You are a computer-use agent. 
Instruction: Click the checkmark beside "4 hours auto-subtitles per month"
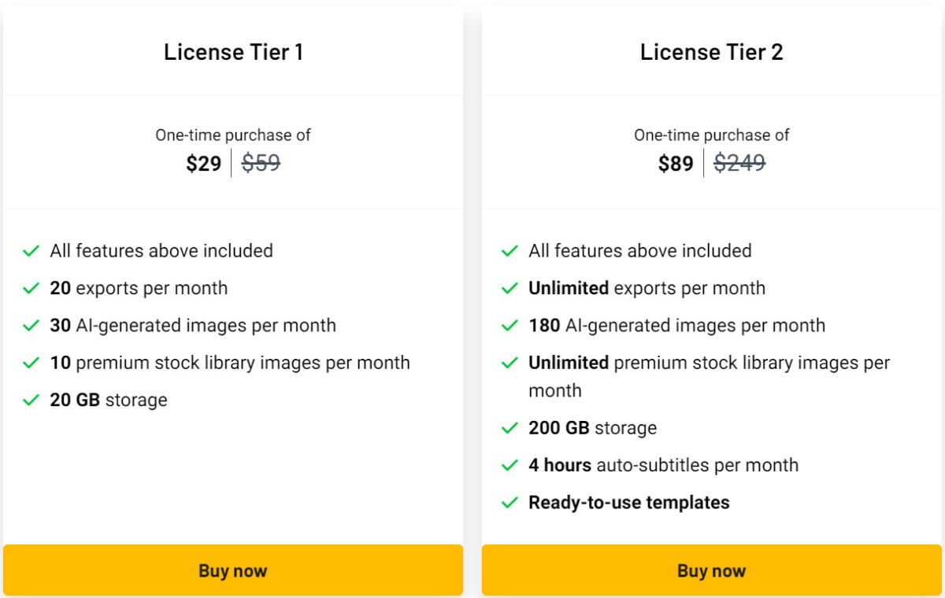pos(509,465)
